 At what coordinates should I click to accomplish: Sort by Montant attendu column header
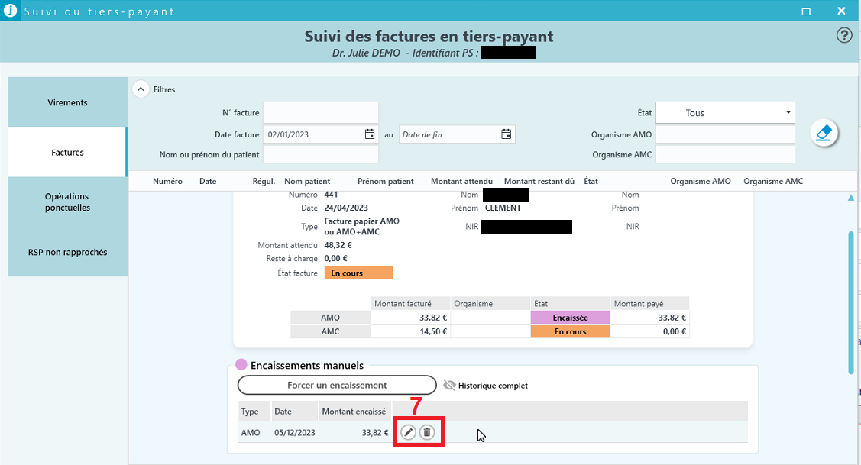pyautogui.click(x=461, y=182)
